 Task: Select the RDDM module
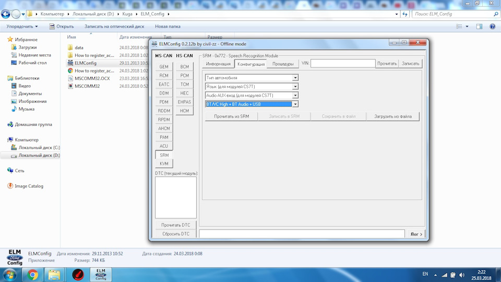(x=164, y=111)
